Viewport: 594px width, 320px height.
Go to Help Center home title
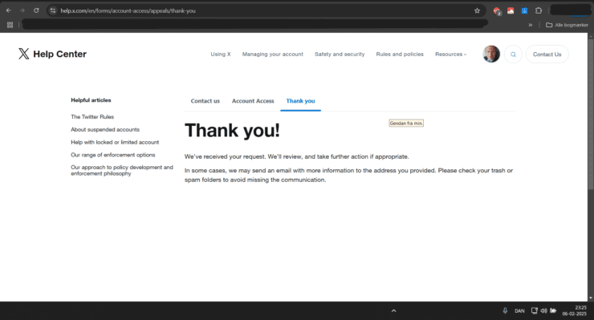pos(60,55)
